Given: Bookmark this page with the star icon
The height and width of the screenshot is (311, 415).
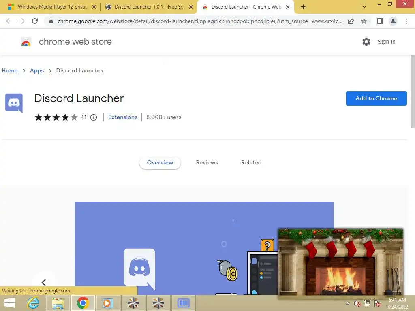Looking at the screenshot, I should pyautogui.click(x=364, y=21).
